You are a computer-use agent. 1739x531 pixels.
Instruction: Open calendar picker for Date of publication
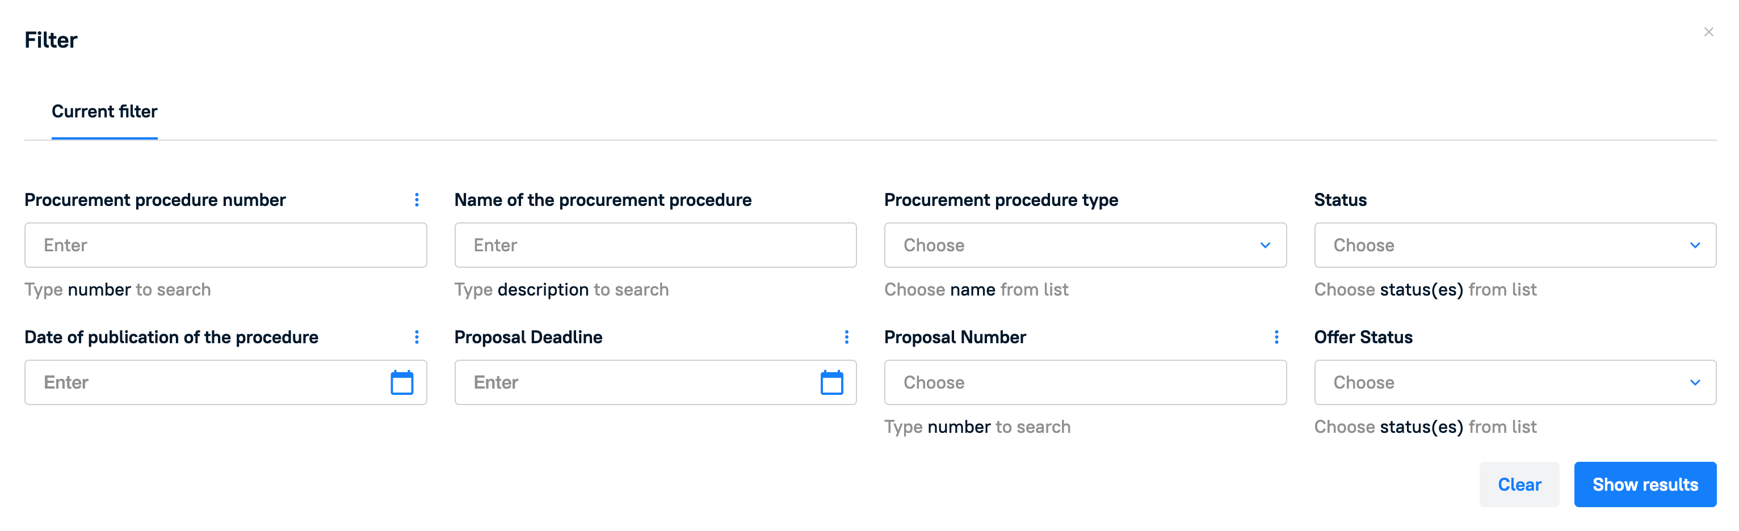click(402, 382)
